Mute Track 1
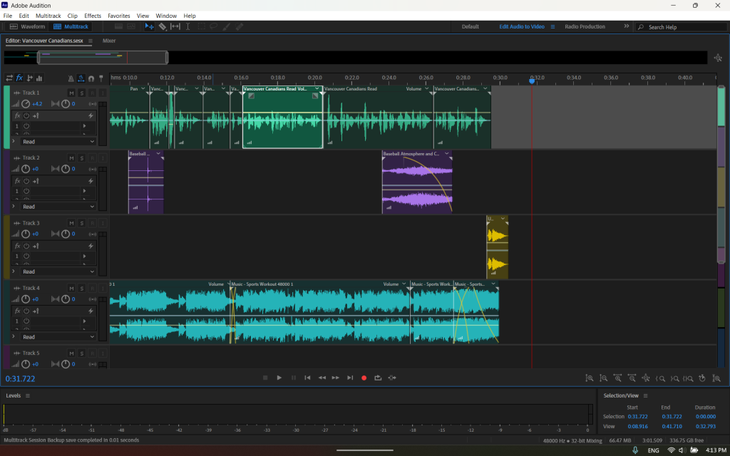Viewport: 730px width, 456px height. tap(71, 93)
